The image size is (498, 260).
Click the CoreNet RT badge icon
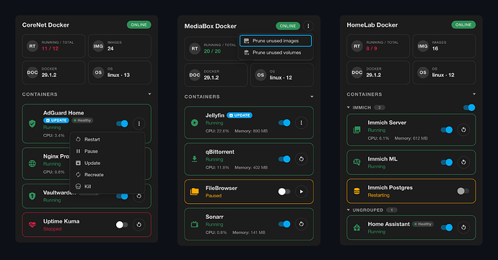pos(32,46)
